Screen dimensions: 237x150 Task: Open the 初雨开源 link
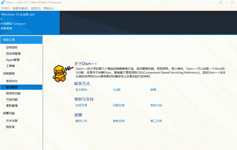click(x=81, y=105)
